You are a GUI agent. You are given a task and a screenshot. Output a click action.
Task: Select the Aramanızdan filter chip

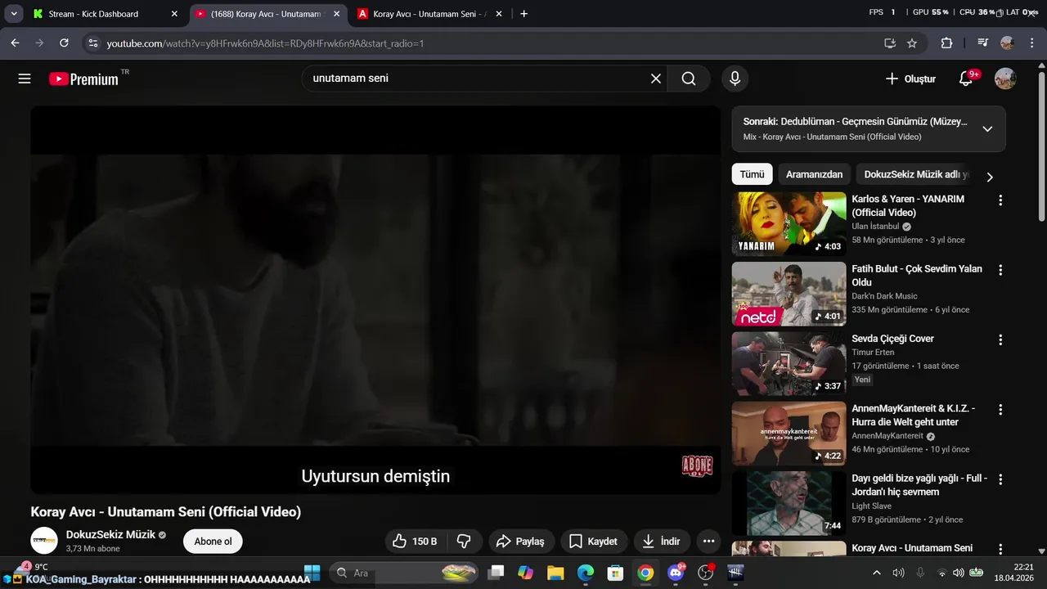(814, 174)
